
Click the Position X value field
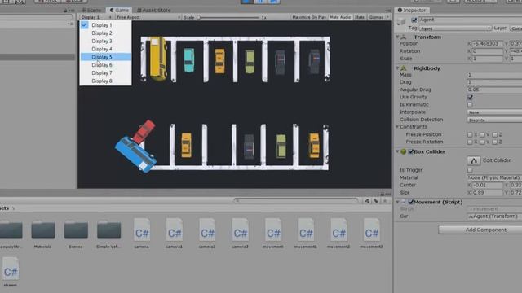pyautogui.click(x=488, y=44)
